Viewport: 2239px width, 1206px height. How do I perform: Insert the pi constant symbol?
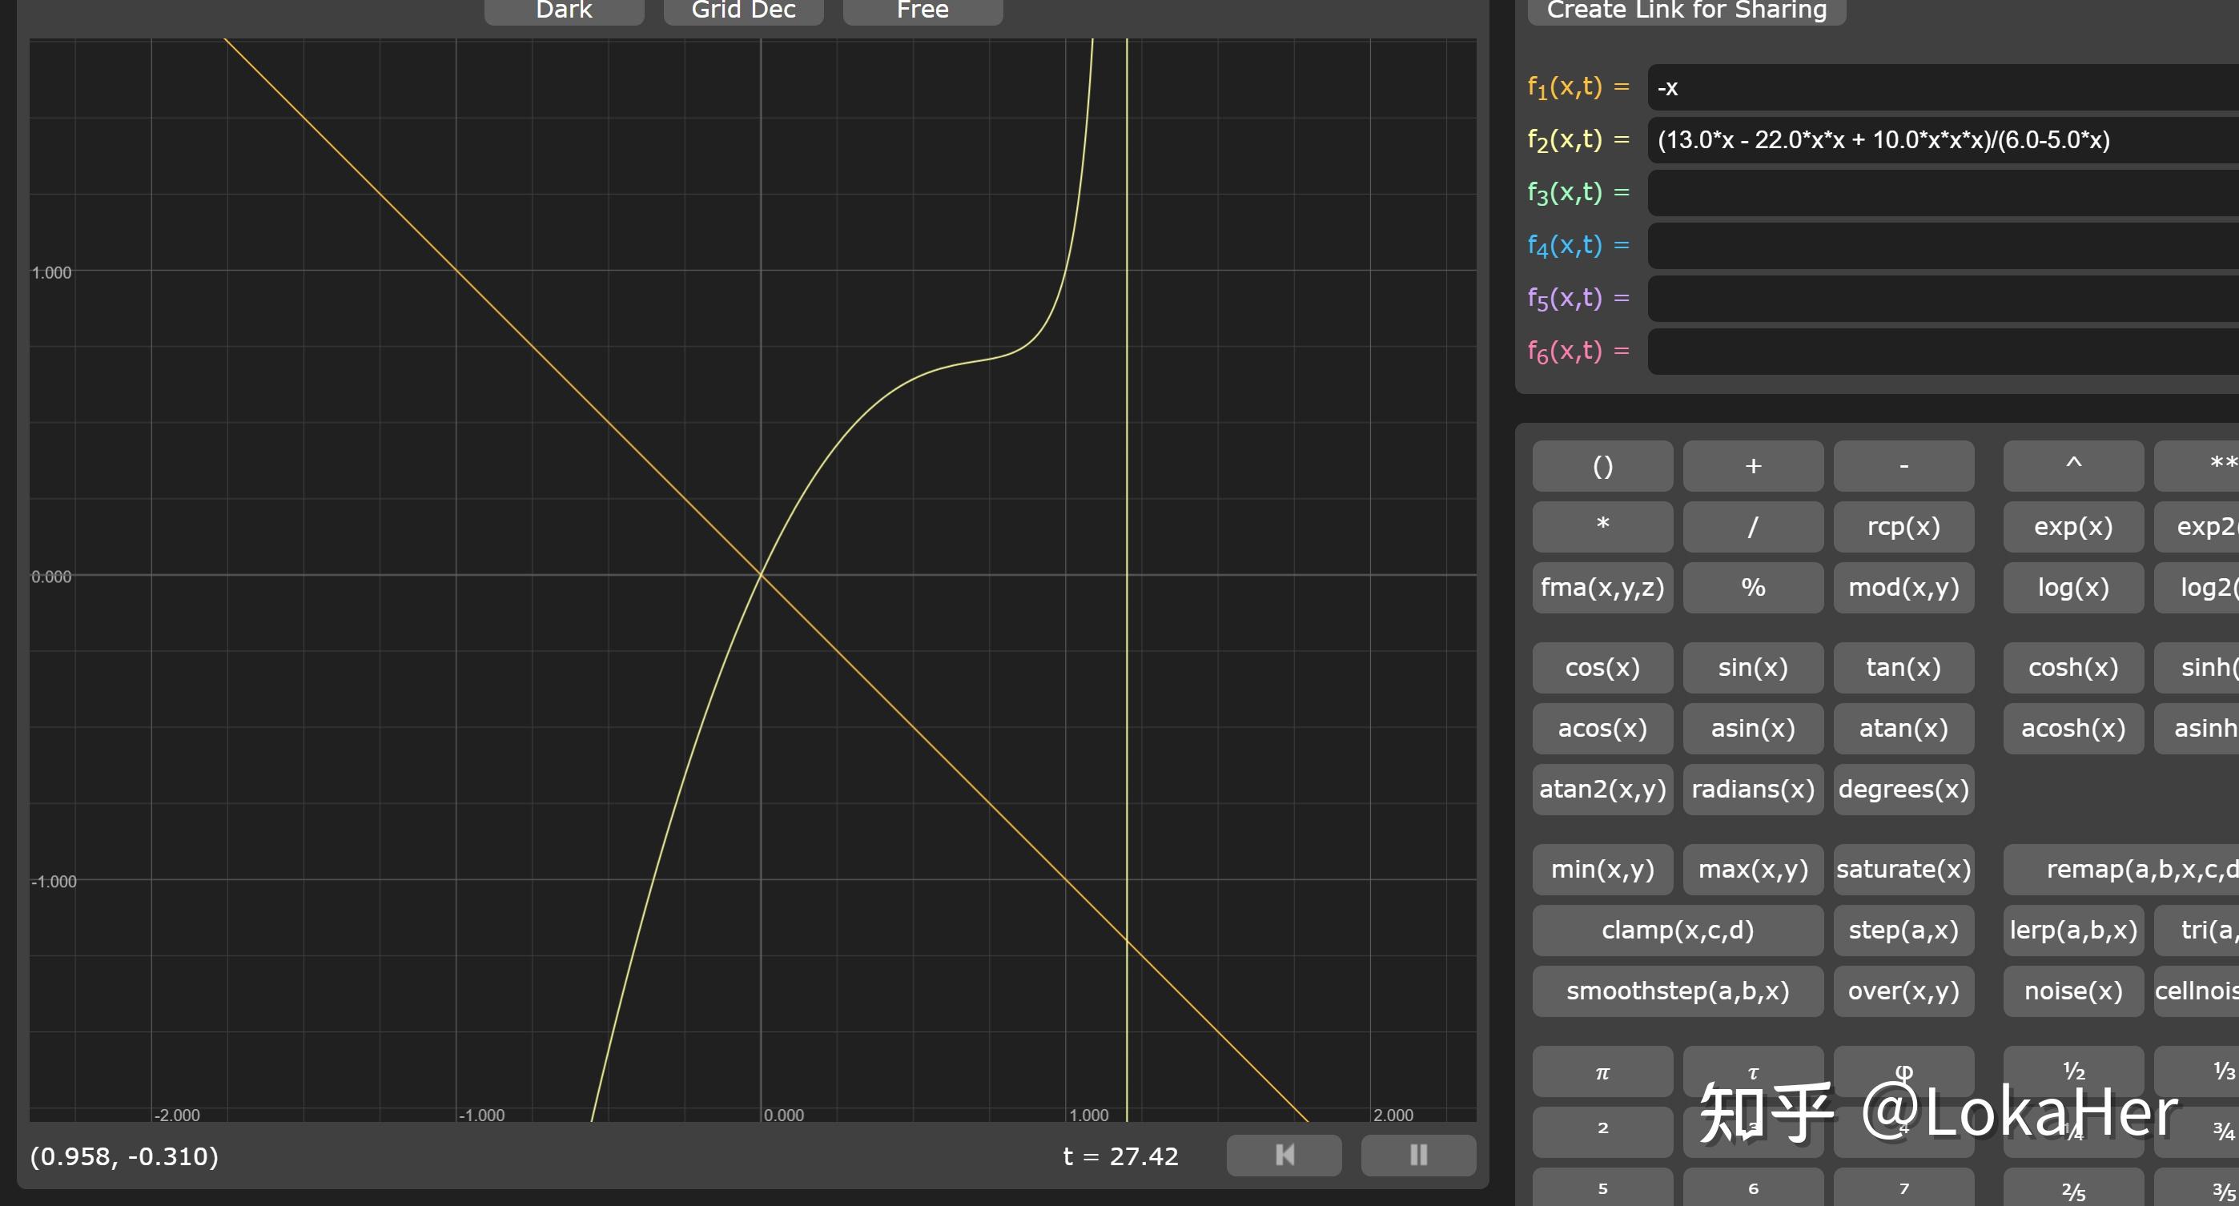(1602, 1072)
